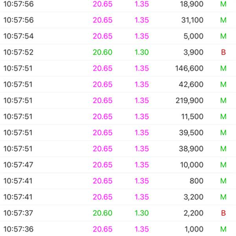This screenshot has width=236, height=236.
Task: Click the green M marker at 10:57:47
Action: pos(223,165)
